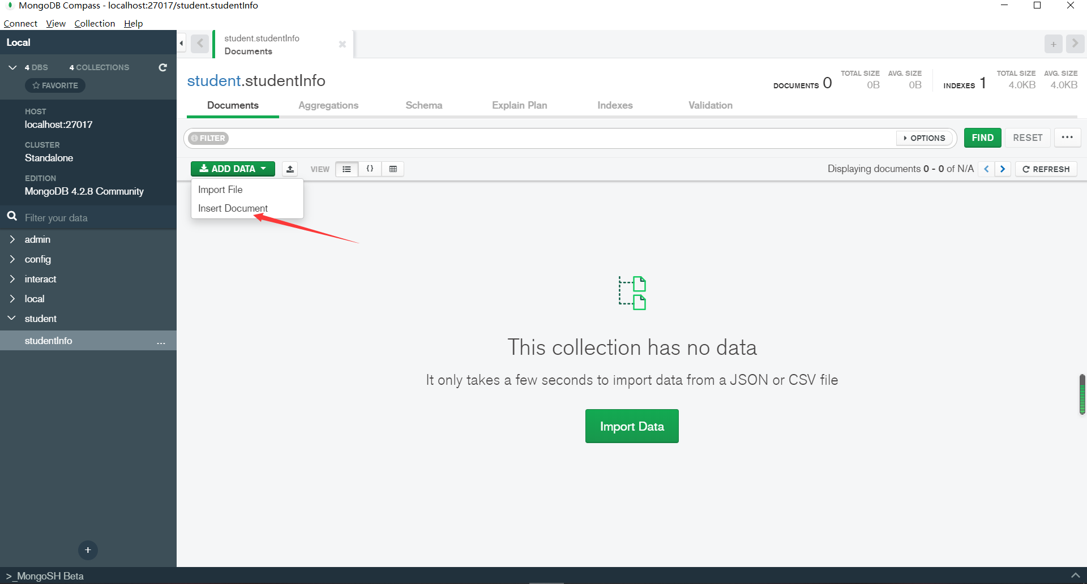The image size is (1087, 584).
Task: Switch to the Explain Plan tab
Action: tap(519, 105)
